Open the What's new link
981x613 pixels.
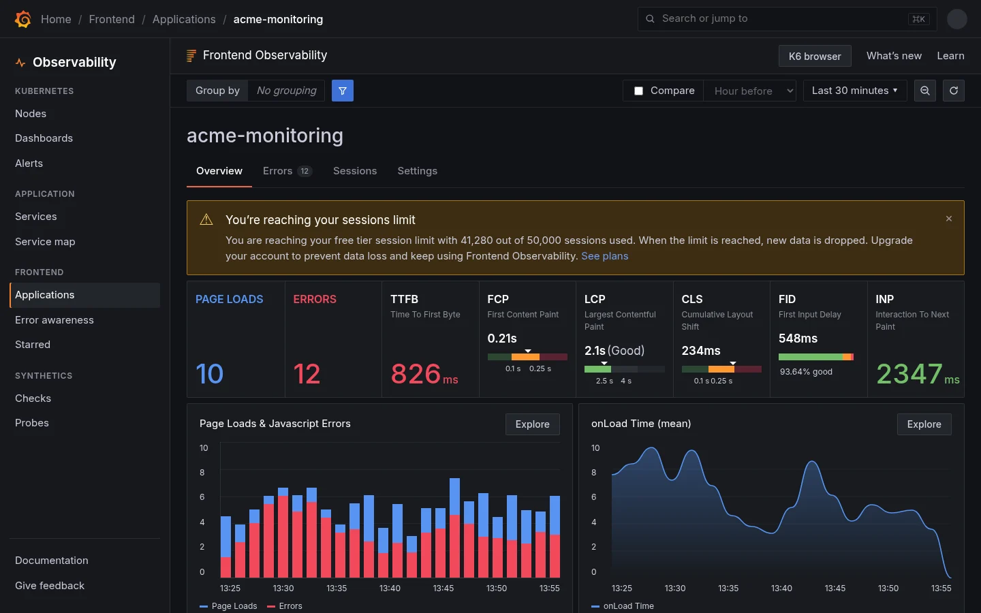894,56
